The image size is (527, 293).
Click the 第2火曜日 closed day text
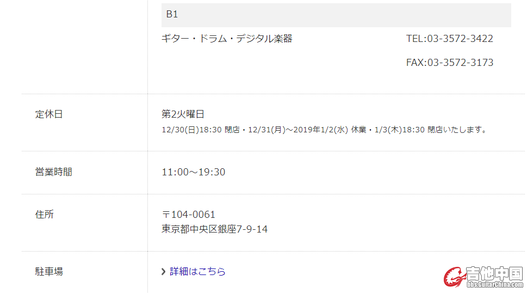pyautogui.click(x=183, y=114)
